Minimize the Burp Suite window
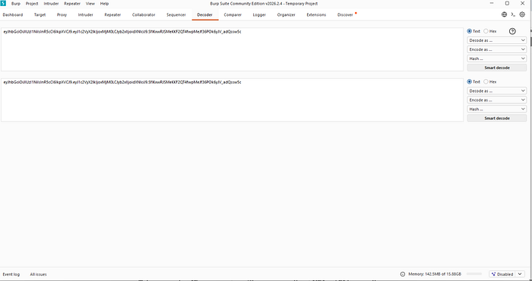The width and height of the screenshot is (532, 281). point(492,3)
